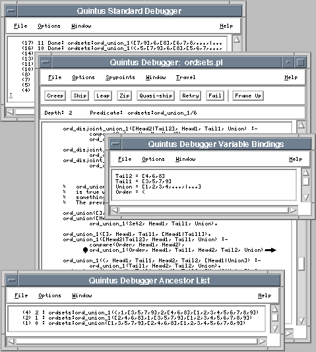Click the Frame Up button
The image size is (316, 352).
248,96
